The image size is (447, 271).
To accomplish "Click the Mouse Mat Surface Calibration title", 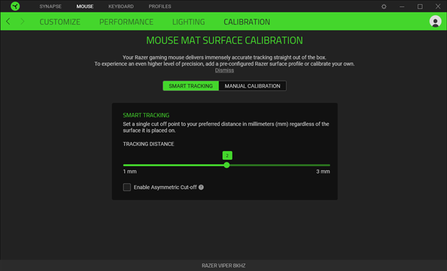I will click(224, 41).
